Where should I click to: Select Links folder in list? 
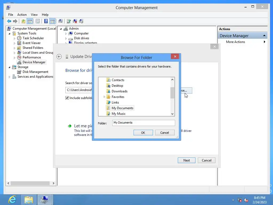pos(115,102)
